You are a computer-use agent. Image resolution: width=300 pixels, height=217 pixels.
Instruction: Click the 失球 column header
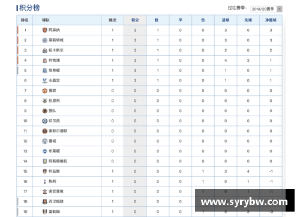[248, 20]
